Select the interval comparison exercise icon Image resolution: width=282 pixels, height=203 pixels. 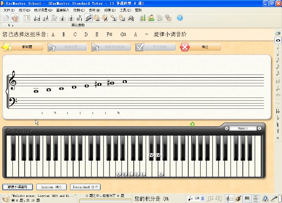(x=37, y=18)
